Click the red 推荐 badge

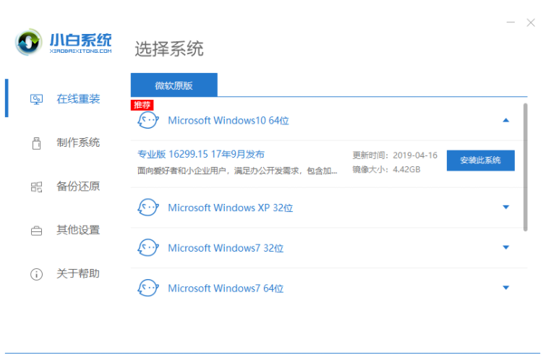[x=142, y=105]
